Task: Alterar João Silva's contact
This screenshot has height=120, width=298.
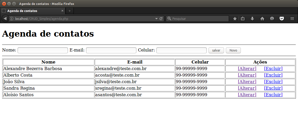Action: tap(247, 82)
